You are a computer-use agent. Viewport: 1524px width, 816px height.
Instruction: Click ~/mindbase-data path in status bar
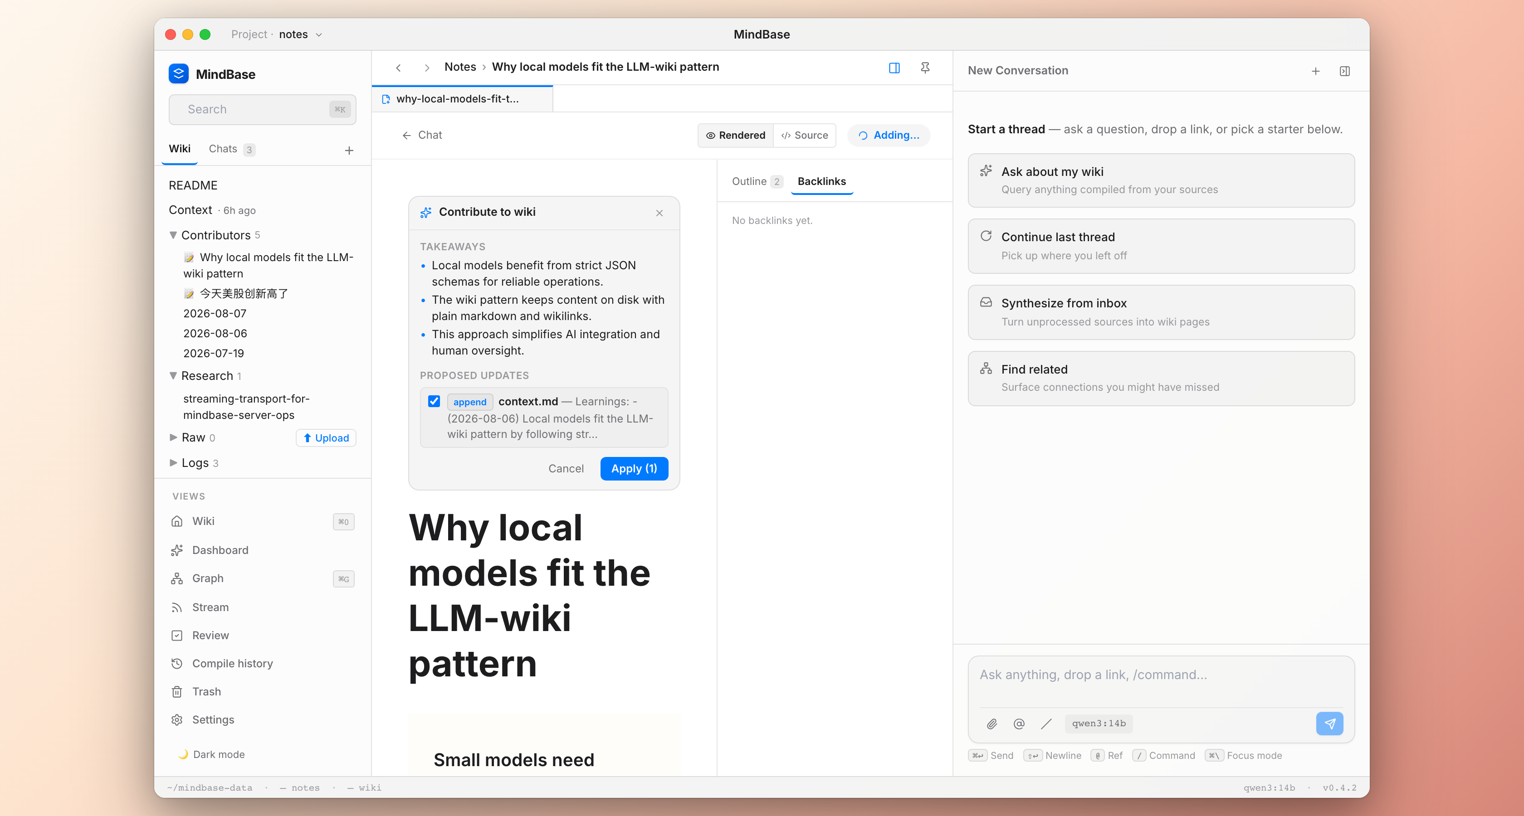[x=210, y=788]
